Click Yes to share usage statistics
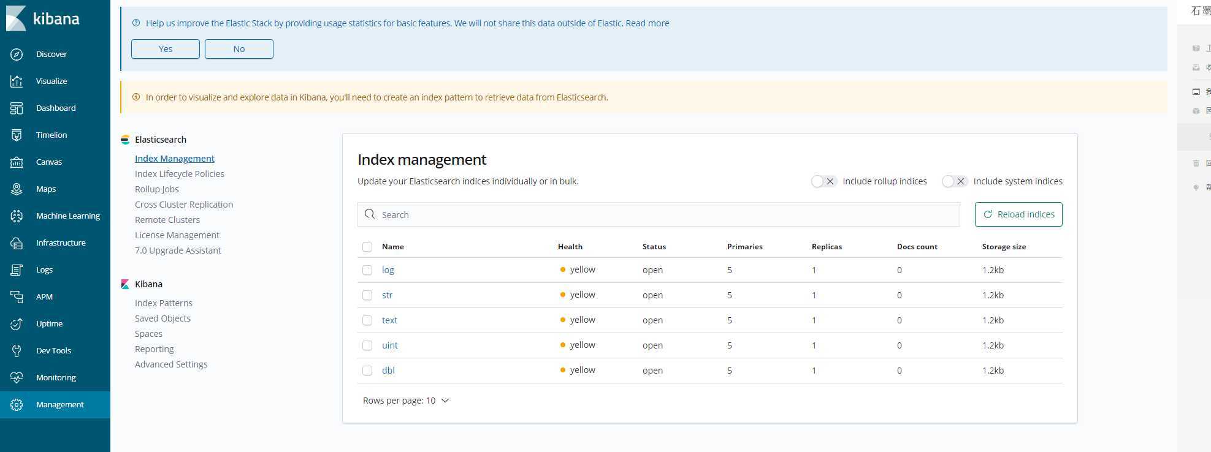 coord(166,49)
